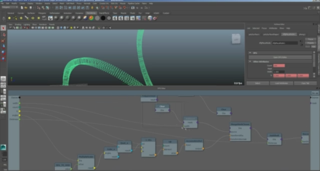Click the Width input field
The height and width of the screenshot is (171, 320).
(279, 72)
